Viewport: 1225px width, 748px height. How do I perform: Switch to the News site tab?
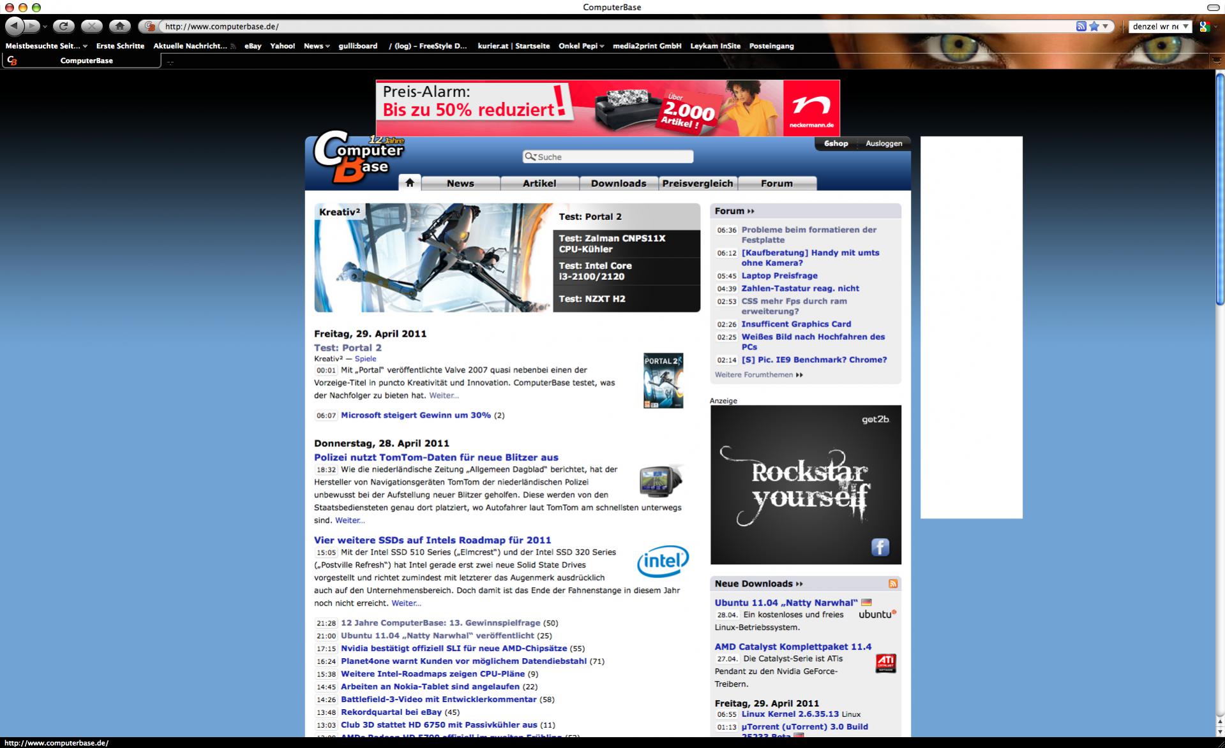tap(460, 184)
